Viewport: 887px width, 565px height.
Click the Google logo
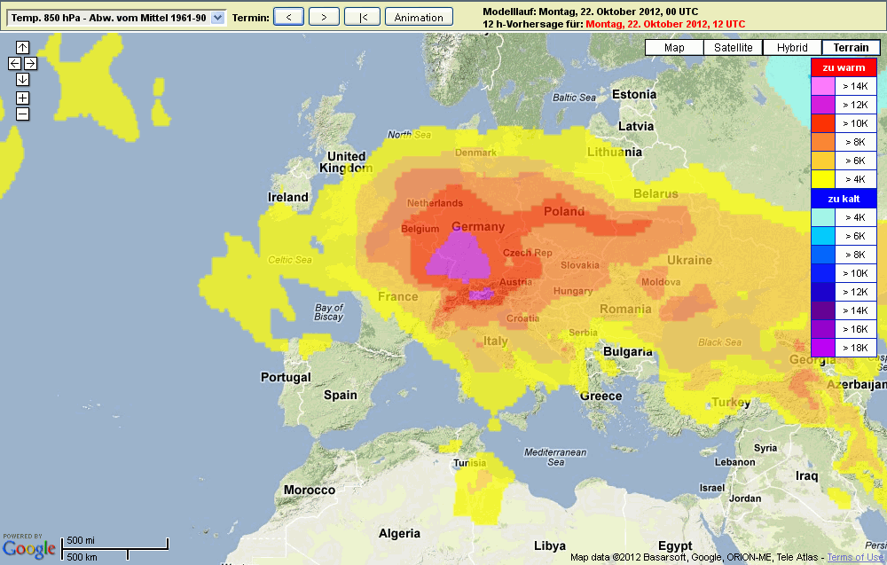tap(29, 548)
